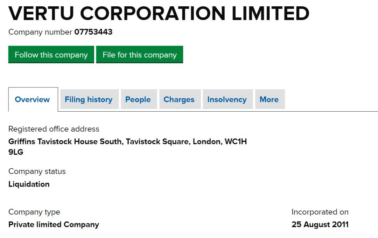The height and width of the screenshot is (238, 378).
Task: Click the 'Company number' label text
Action: [40, 32]
